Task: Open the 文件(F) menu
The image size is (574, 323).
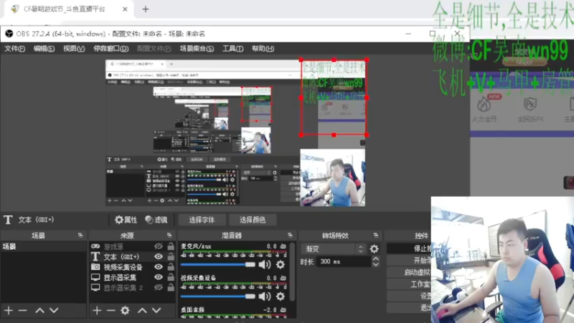Action: pos(14,49)
